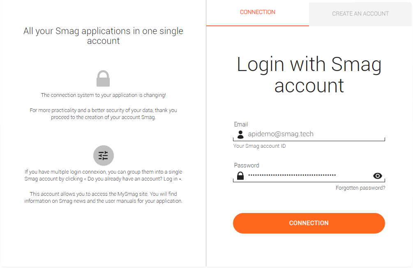
Task: Click the Email field label
Action: click(241, 124)
